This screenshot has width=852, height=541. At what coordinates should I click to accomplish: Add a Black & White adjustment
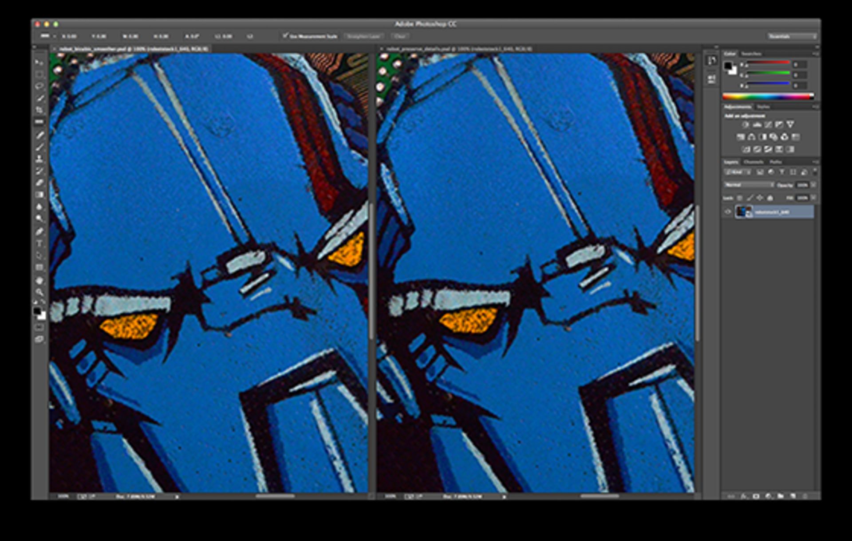(x=763, y=137)
